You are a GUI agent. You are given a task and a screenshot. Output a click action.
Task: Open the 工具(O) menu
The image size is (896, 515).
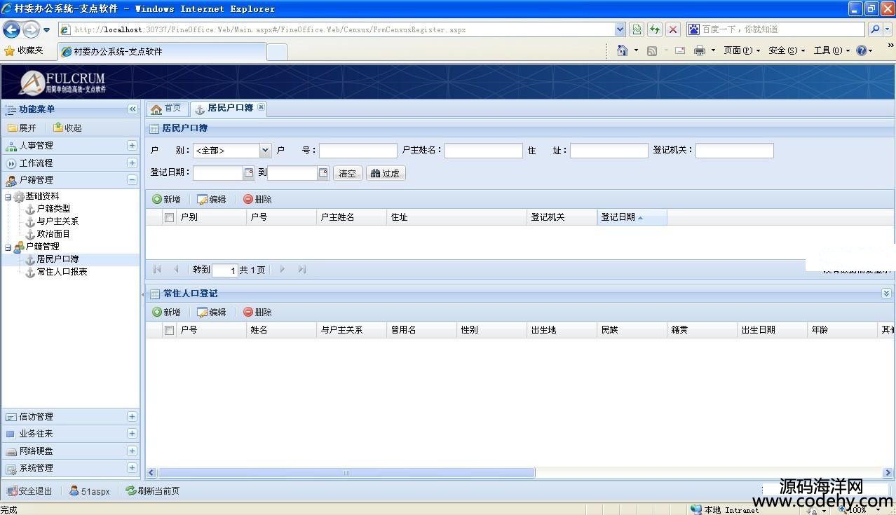831,50
